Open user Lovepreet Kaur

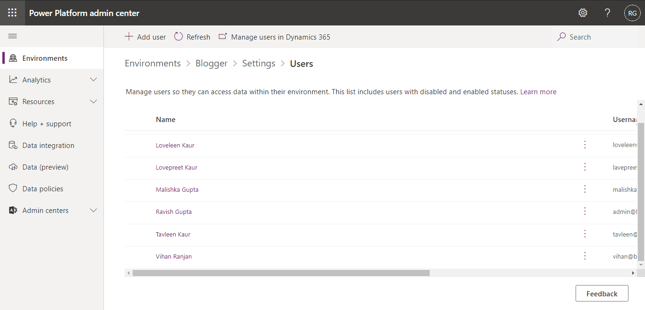tap(177, 167)
